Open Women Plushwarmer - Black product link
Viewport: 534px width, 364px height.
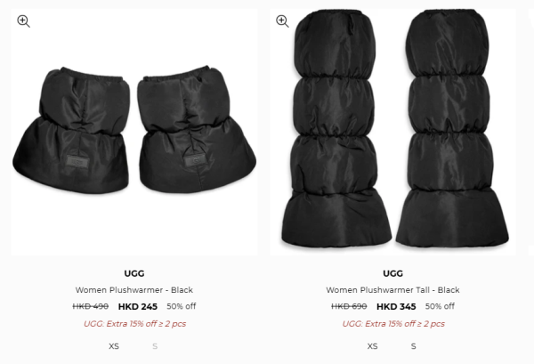pos(134,290)
